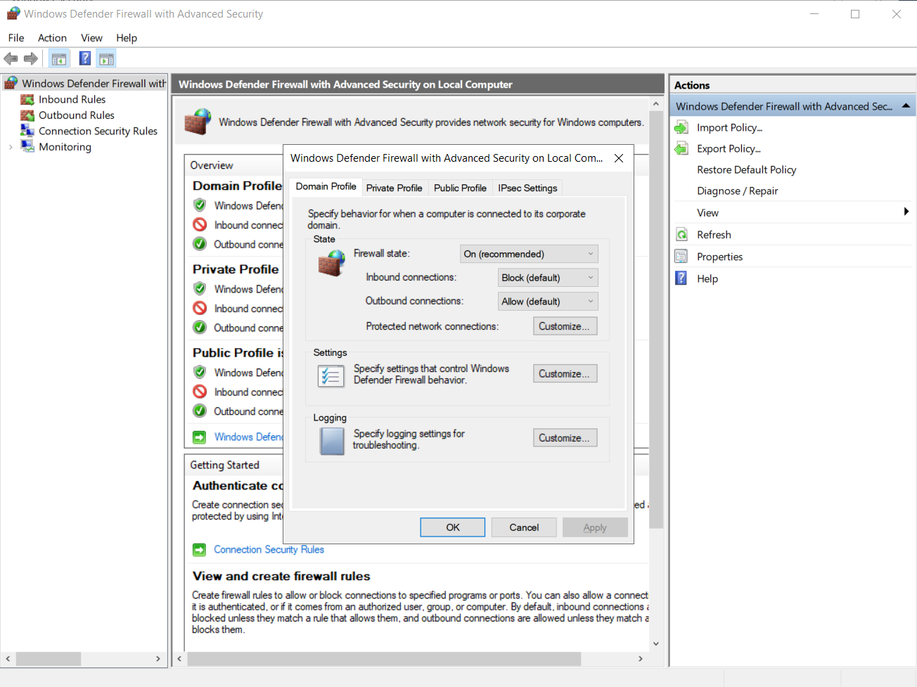Select Inbound Rules in the console tree
This screenshot has height=687, width=917.
[x=70, y=99]
